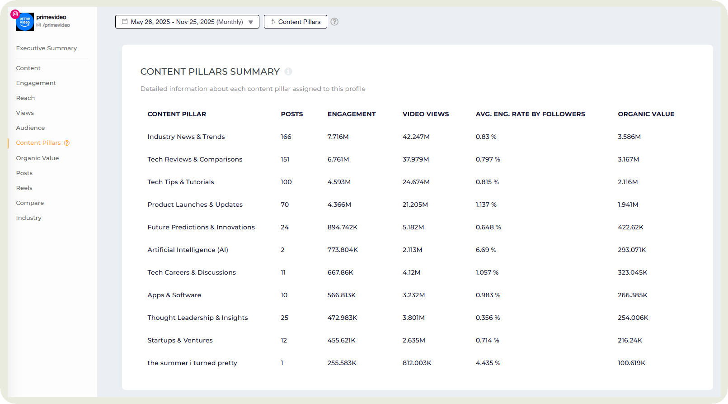Click the 2.635M video views value
This screenshot has height=404, width=728.
click(x=414, y=340)
